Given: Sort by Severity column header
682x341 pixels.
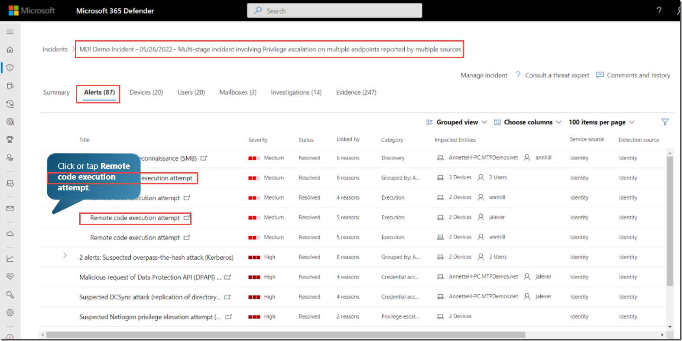Looking at the screenshot, I should pos(258,140).
